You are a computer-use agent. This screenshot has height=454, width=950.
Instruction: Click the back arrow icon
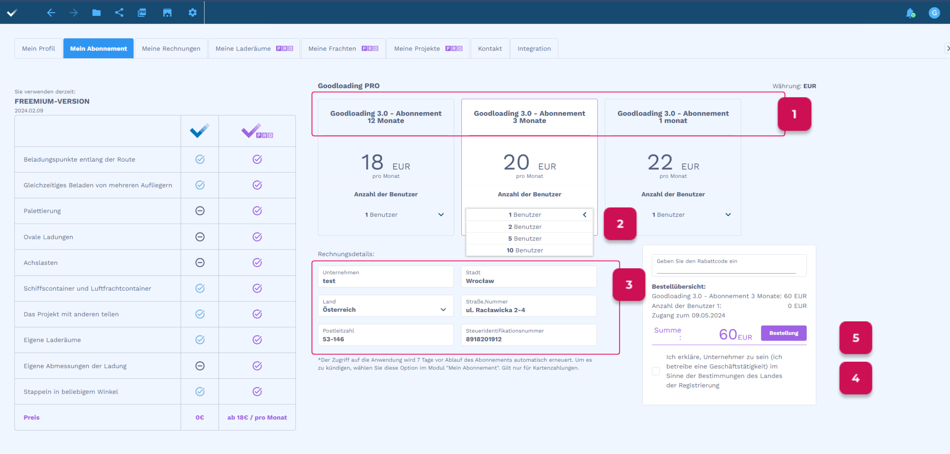click(51, 13)
